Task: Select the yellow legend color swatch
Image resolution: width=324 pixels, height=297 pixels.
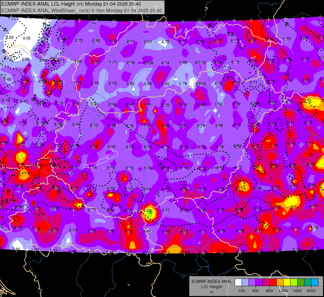Action: tap(287, 282)
